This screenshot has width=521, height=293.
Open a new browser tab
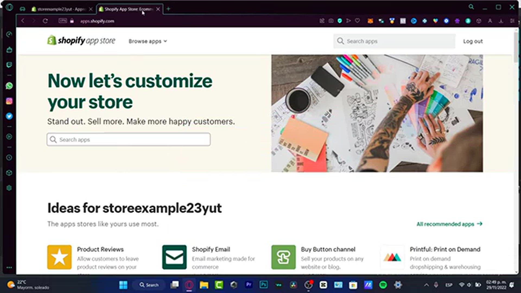click(168, 9)
